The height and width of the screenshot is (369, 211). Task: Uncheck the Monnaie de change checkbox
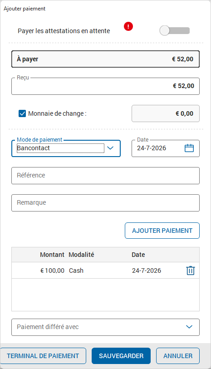(x=22, y=113)
